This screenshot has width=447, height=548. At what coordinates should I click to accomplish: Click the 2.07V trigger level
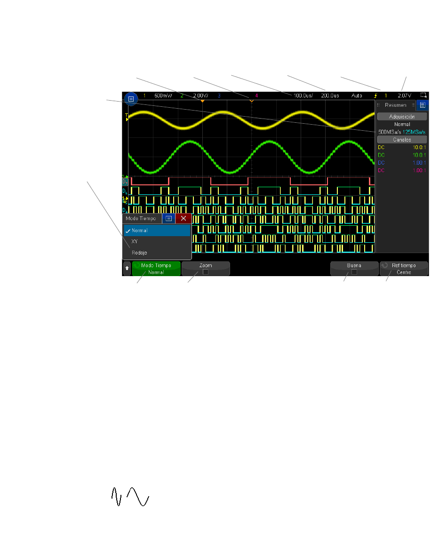click(x=404, y=95)
